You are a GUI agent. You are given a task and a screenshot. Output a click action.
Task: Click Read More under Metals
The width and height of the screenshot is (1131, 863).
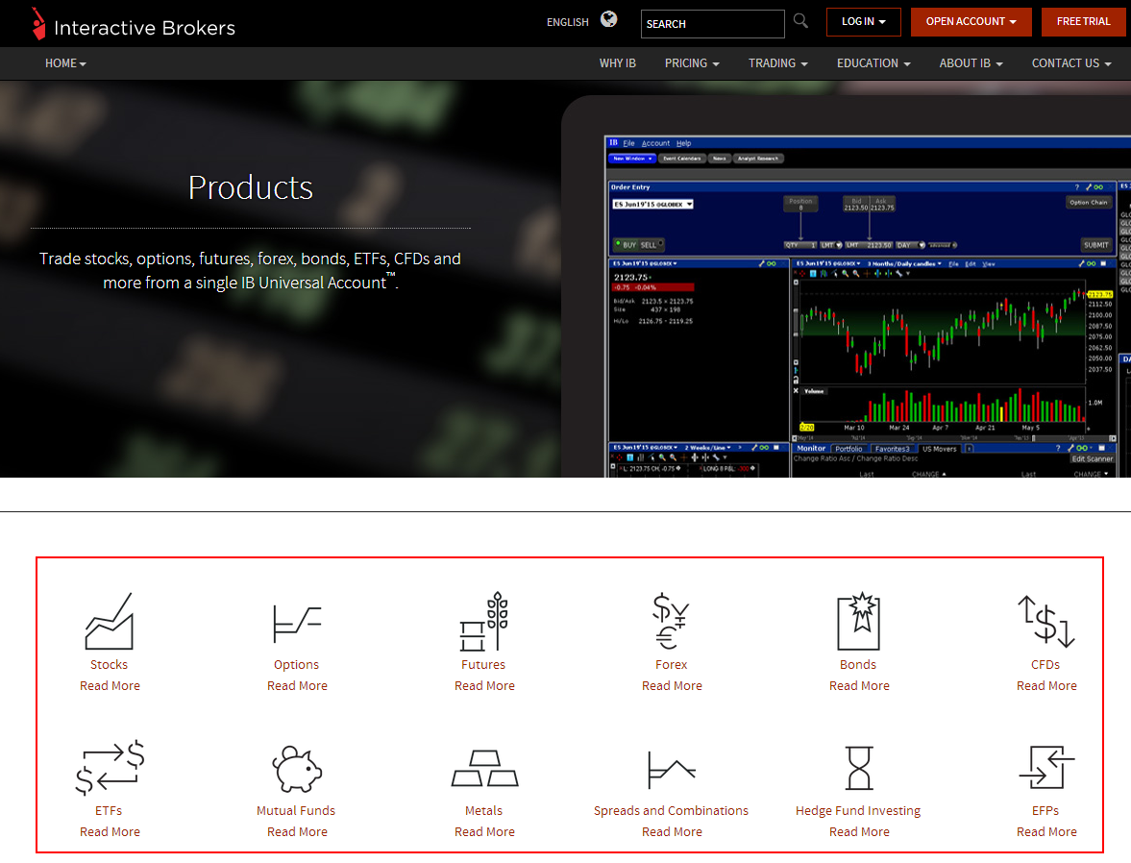484,832
